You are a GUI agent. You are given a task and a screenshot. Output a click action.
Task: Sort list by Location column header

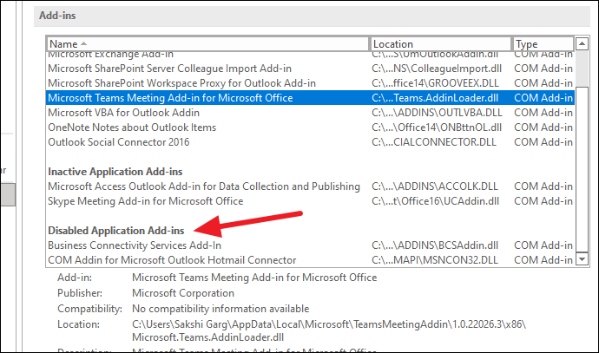click(440, 44)
